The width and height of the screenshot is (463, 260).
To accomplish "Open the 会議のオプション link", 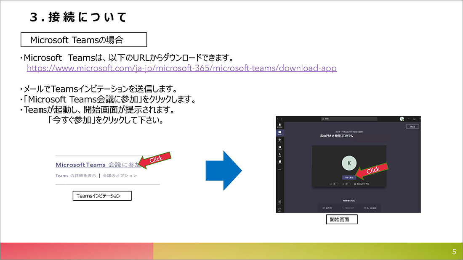I will (120, 176).
